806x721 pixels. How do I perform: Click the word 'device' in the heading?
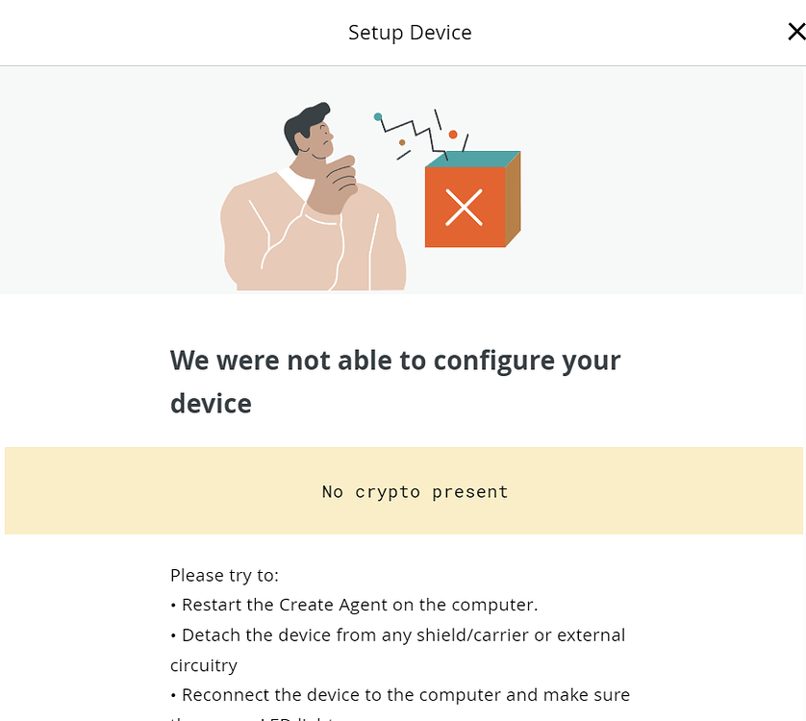[x=211, y=403]
